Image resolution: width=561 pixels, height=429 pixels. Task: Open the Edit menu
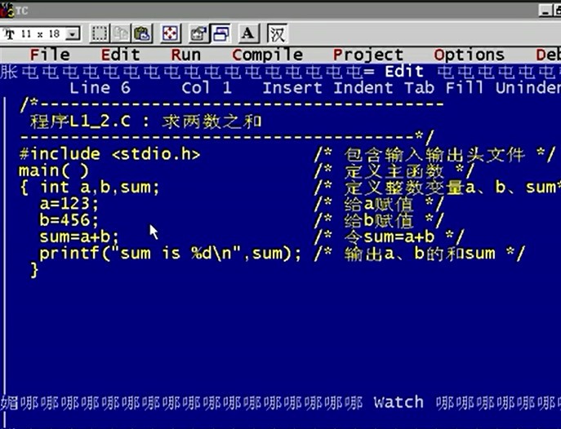click(120, 55)
